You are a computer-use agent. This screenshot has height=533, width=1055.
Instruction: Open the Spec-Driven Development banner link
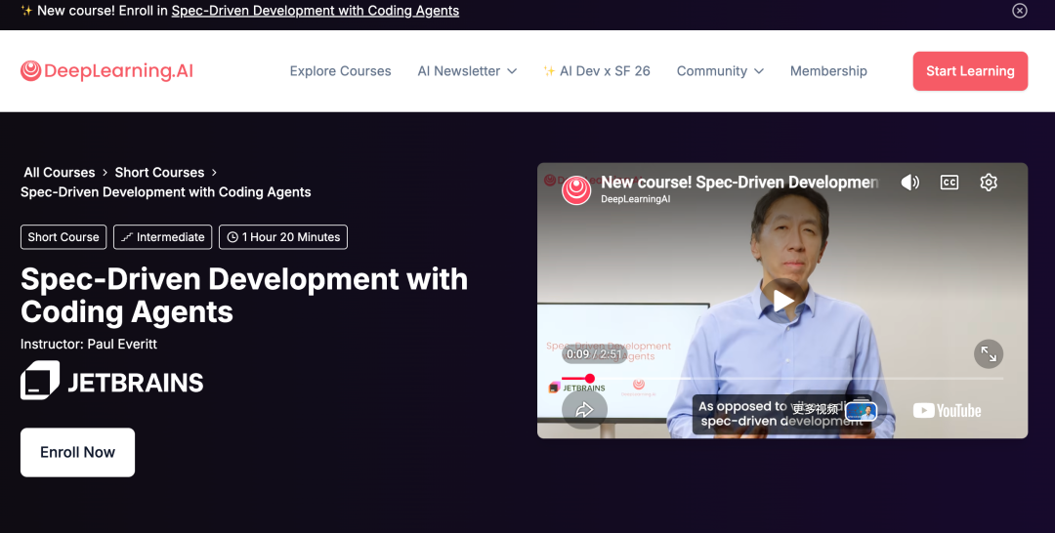pos(315,11)
